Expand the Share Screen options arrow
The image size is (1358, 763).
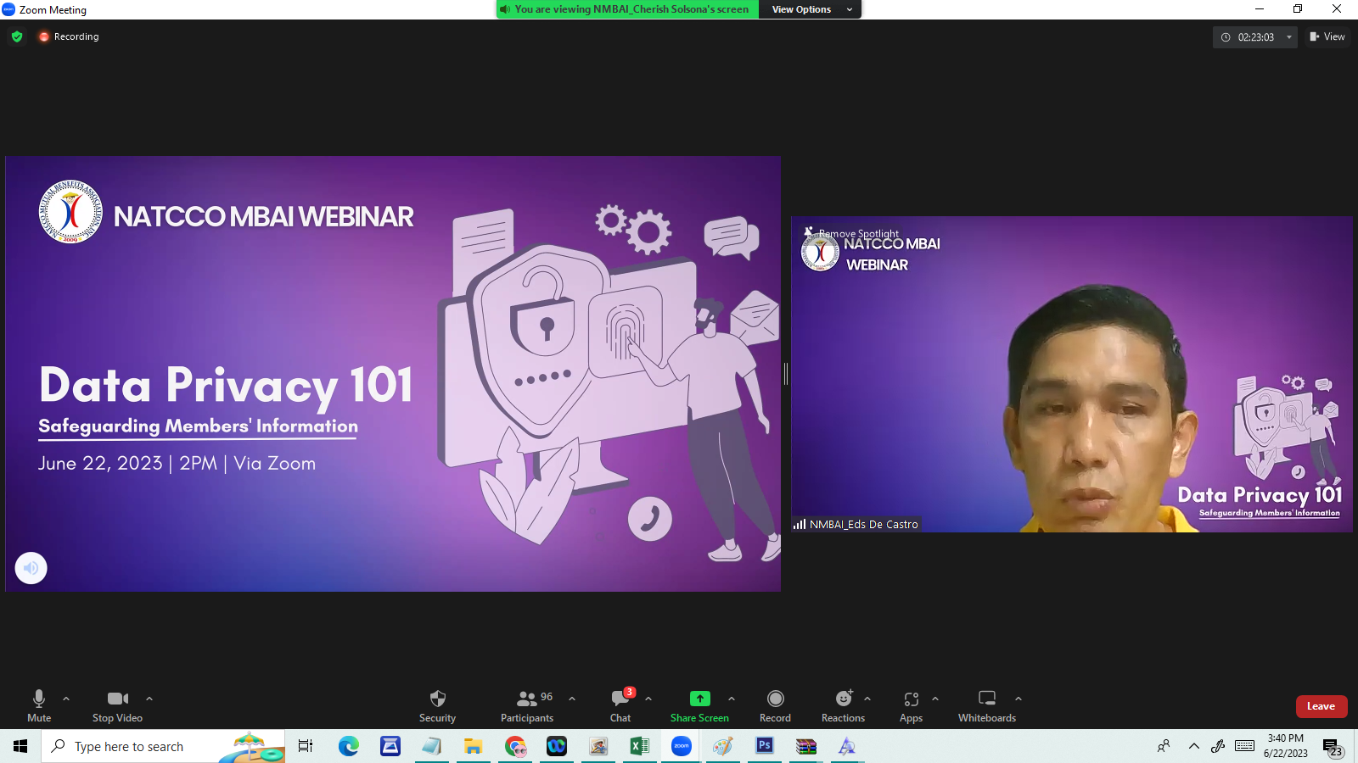click(x=732, y=699)
